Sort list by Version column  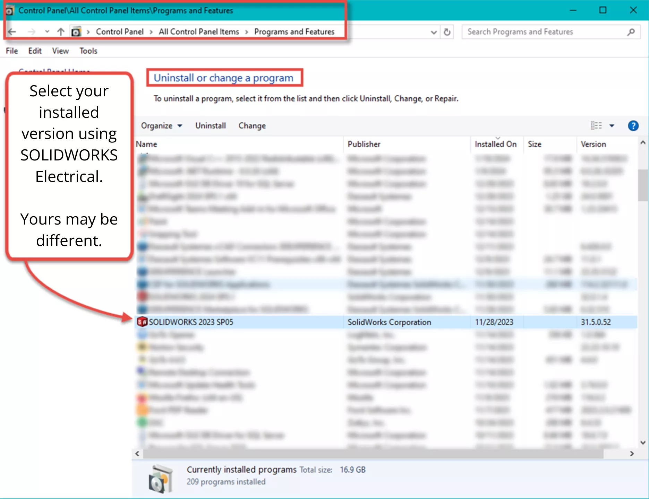[607, 144]
